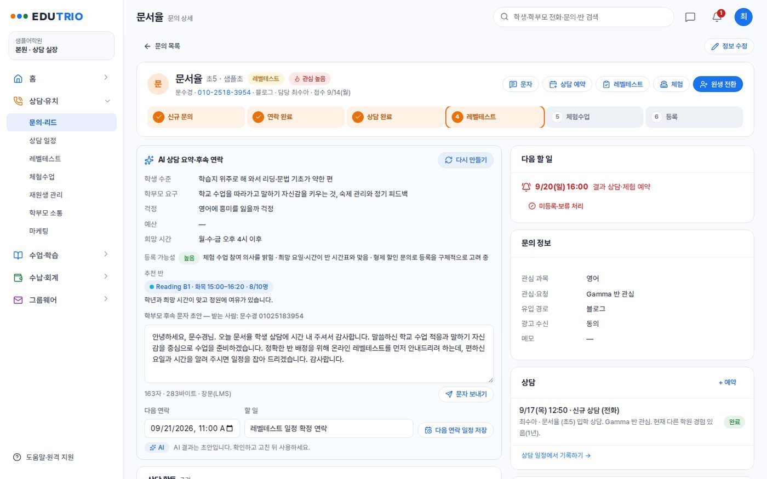Click the 레벨테스트 action button in header
The width and height of the screenshot is (767, 479).
pos(622,84)
